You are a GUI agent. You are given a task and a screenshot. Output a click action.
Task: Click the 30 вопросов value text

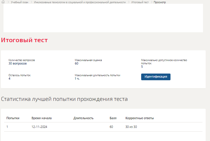pos(17,63)
